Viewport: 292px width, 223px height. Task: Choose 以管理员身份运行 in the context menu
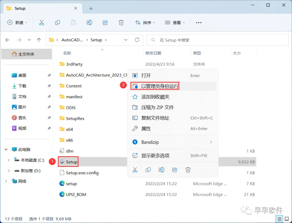coord(172,86)
